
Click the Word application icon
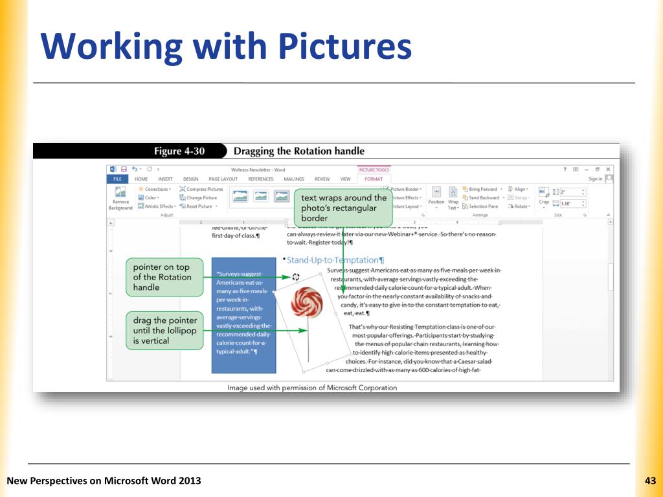pyautogui.click(x=113, y=170)
